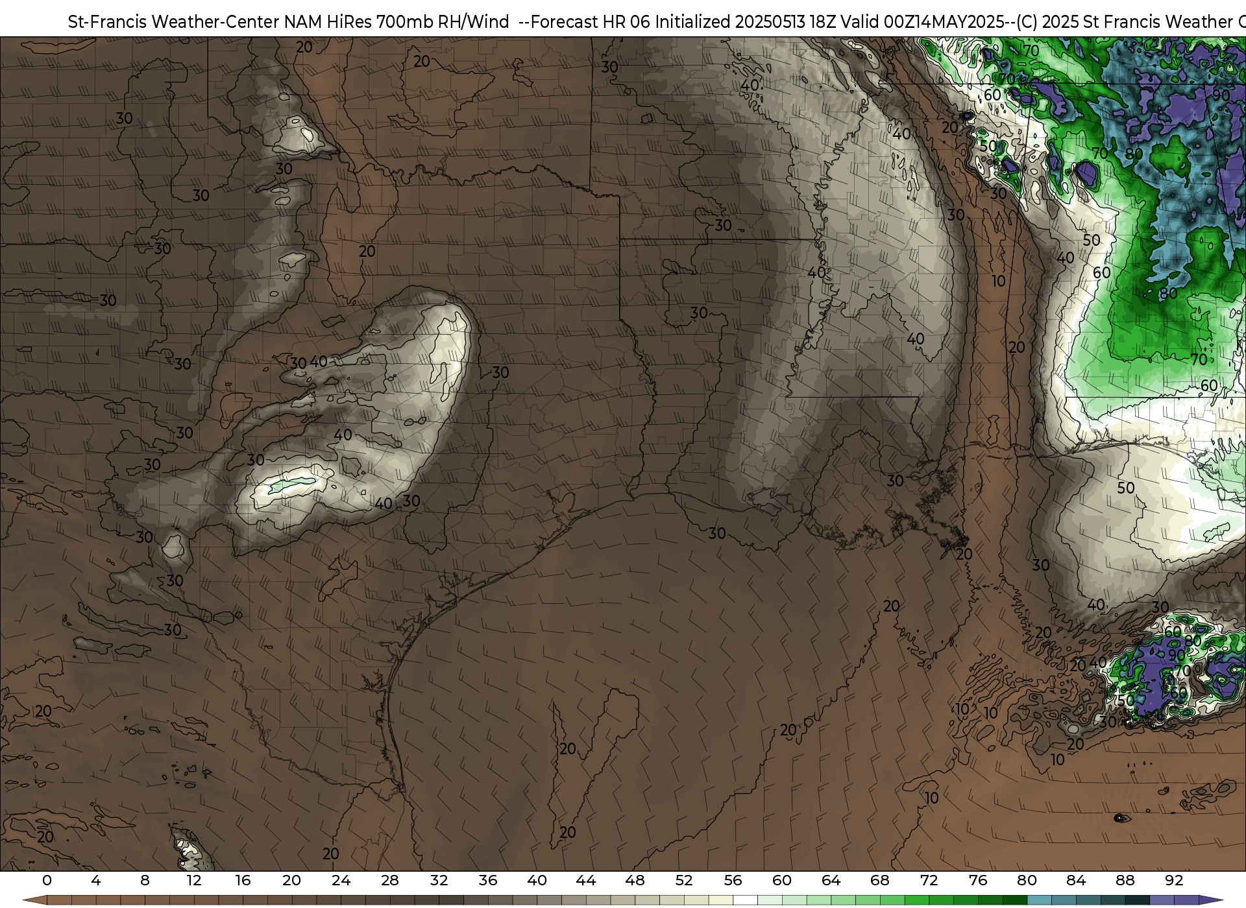1246x908 pixels.
Task: Click the colorbar tick label "32"
Action: 439,880
